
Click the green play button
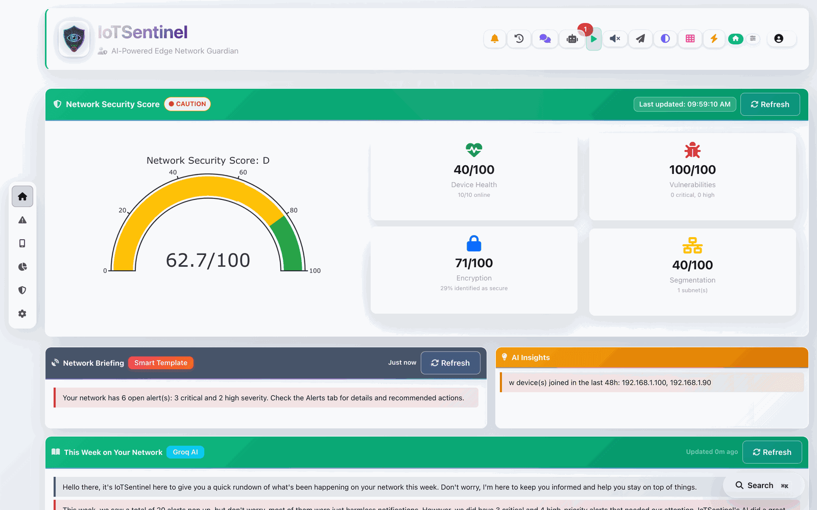coord(593,39)
